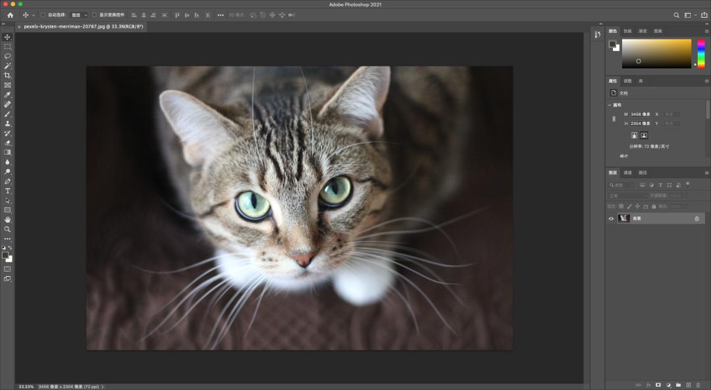Select the Lasso tool
This screenshot has width=711, height=390.
tap(7, 56)
